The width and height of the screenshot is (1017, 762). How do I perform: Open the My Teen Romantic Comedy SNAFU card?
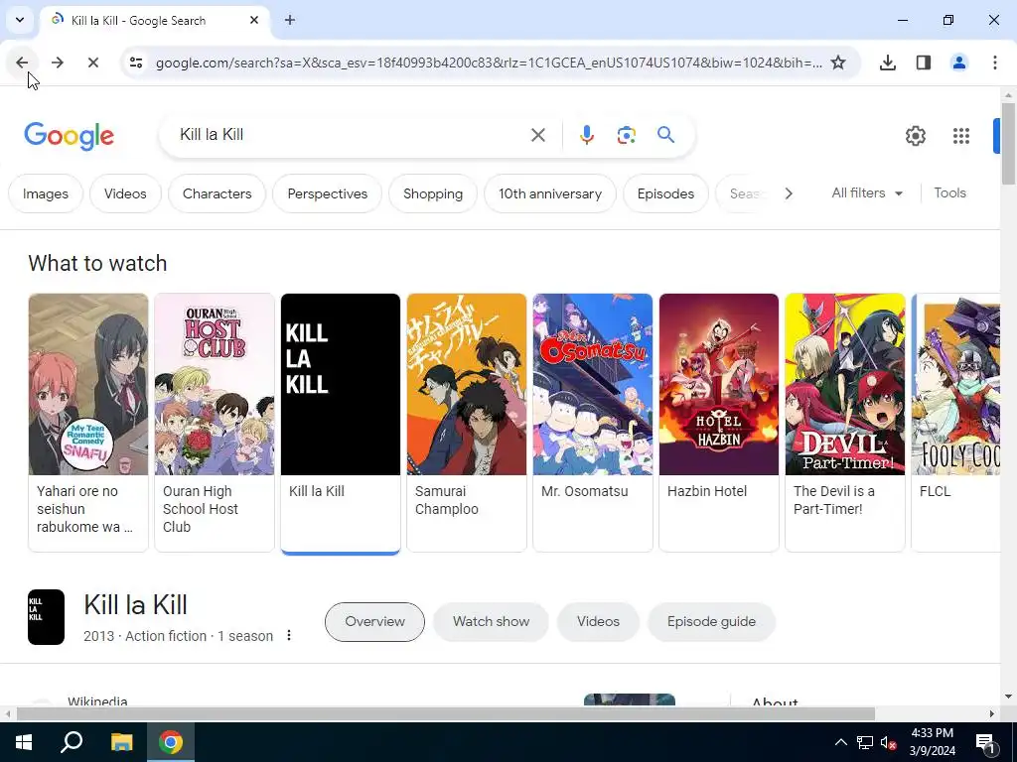(88, 423)
